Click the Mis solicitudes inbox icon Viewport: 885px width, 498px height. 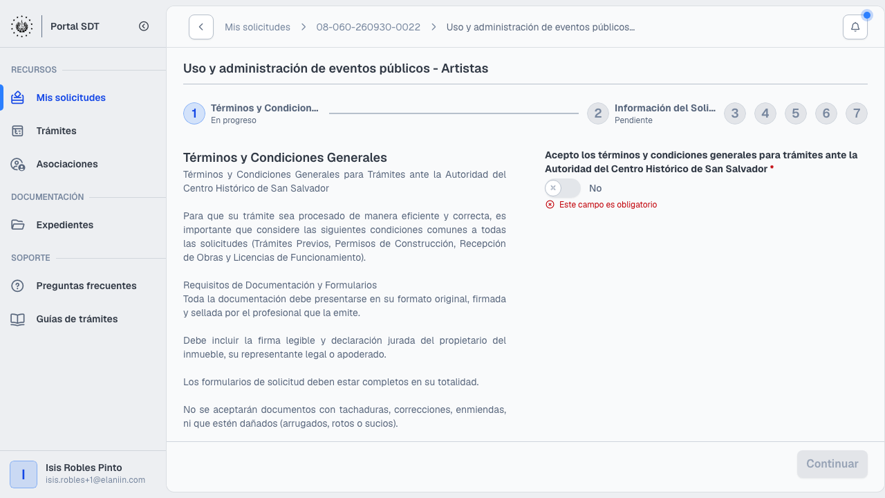(x=18, y=98)
